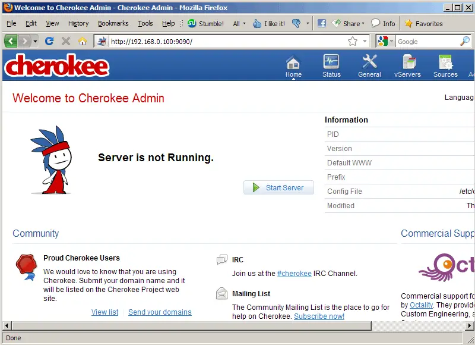Click the toolbar drag handle beside Help
This screenshot has width=475, height=345.
[x=182, y=23]
